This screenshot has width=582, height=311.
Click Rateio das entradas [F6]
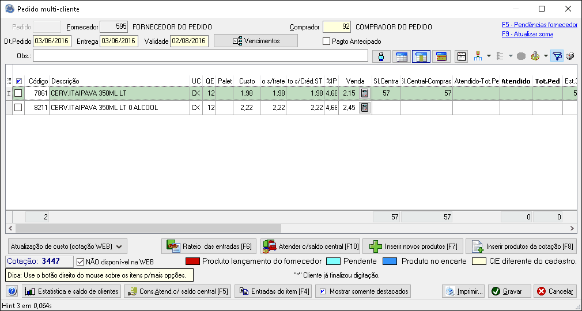pos(209,246)
